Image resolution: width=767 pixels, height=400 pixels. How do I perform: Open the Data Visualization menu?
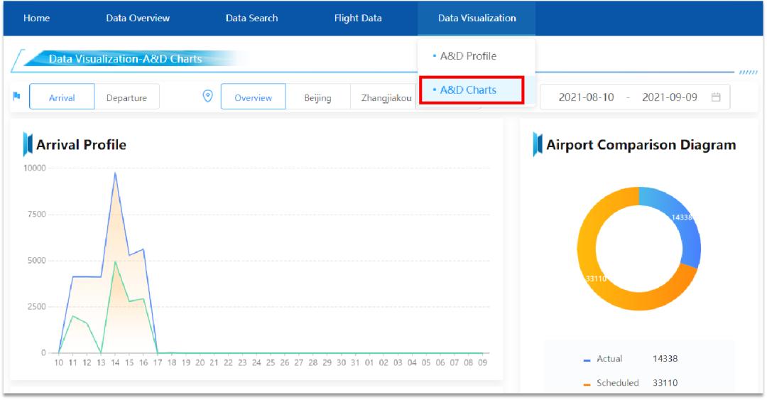tap(477, 18)
